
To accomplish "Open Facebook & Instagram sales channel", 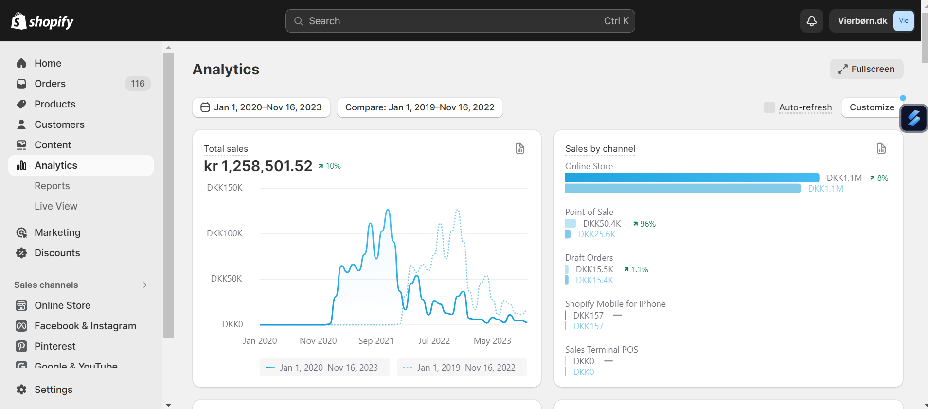I will point(85,326).
